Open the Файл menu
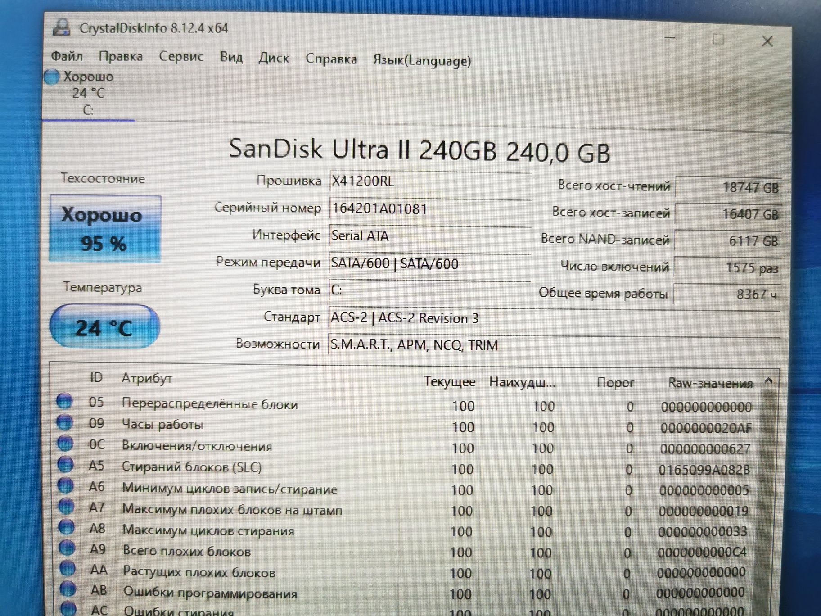Image resolution: width=821 pixels, height=616 pixels. (x=67, y=56)
